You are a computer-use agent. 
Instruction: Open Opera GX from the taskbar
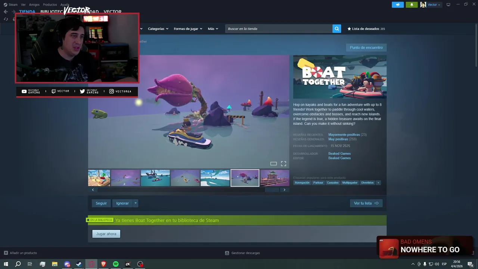click(91, 264)
